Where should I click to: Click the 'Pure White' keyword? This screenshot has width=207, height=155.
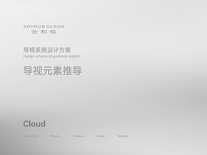[x=30, y=136]
